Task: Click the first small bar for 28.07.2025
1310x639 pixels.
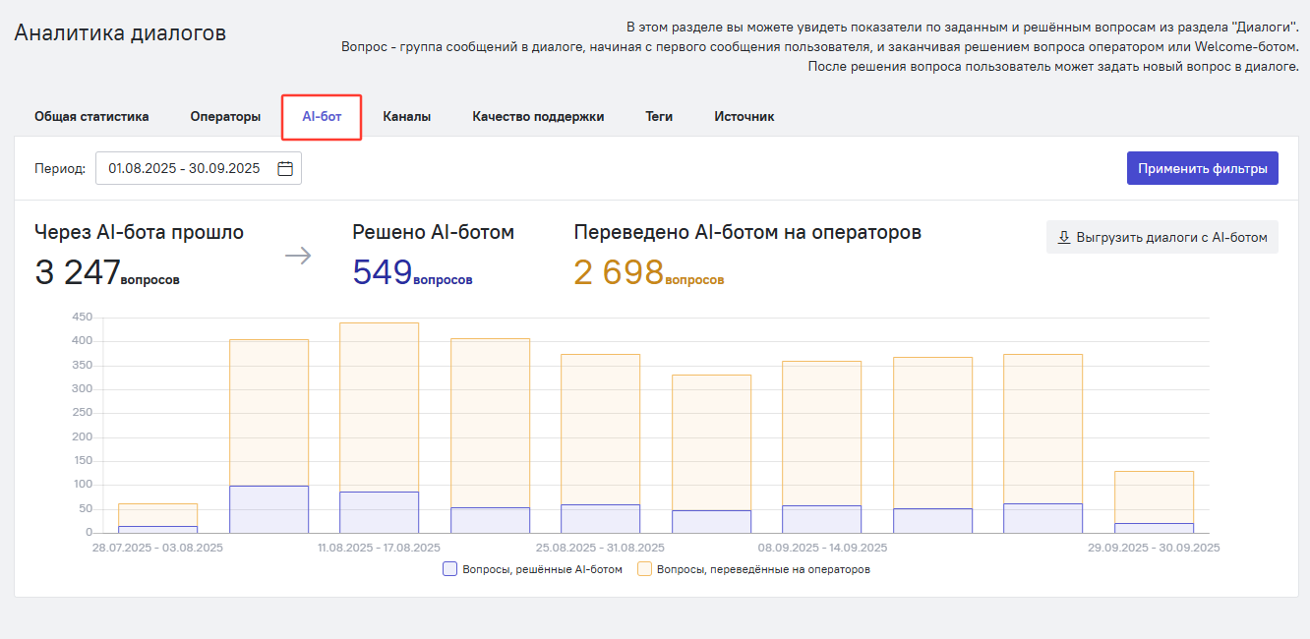Action: click(x=157, y=518)
